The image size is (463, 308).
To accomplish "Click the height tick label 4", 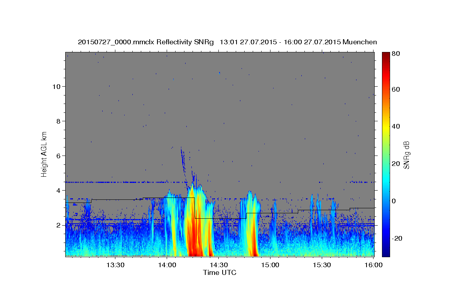I will click(58, 190).
